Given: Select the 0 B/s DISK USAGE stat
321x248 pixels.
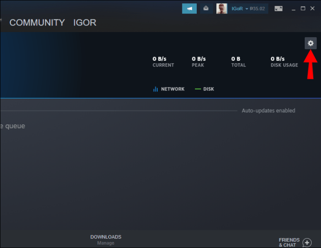Looking at the screenshot, I should tap(284, 62).
